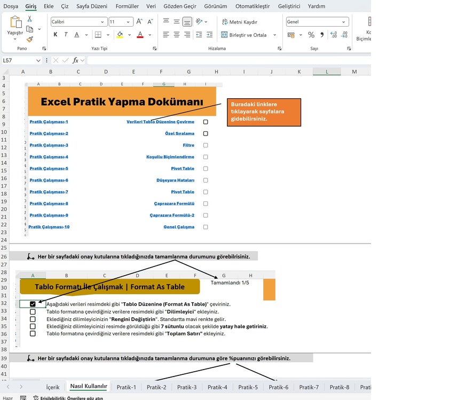Tick the checkbox next to Verileri Tablo Düzenine Çevirme
450x400 pixels.
pos(206,122)
